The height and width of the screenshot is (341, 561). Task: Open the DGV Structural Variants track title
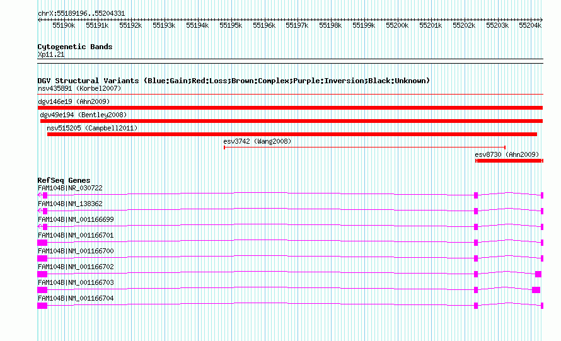pos(234,81)
